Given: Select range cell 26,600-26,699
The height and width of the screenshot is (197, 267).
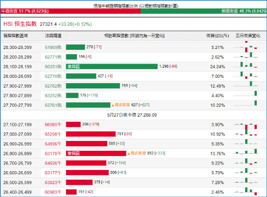Looking at the screenshot, I should click(x=17, y=173).
